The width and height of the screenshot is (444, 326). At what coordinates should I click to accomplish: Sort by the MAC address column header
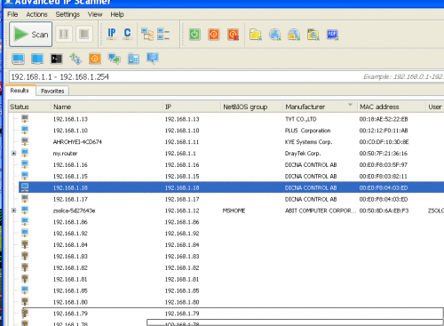tap(392, 107)
